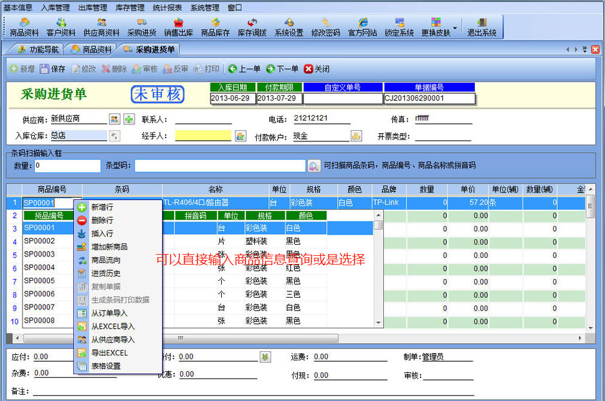The width and height of the screenshot is (605, 401).
Task: Click the 保存 button
Action: point(52,69)
